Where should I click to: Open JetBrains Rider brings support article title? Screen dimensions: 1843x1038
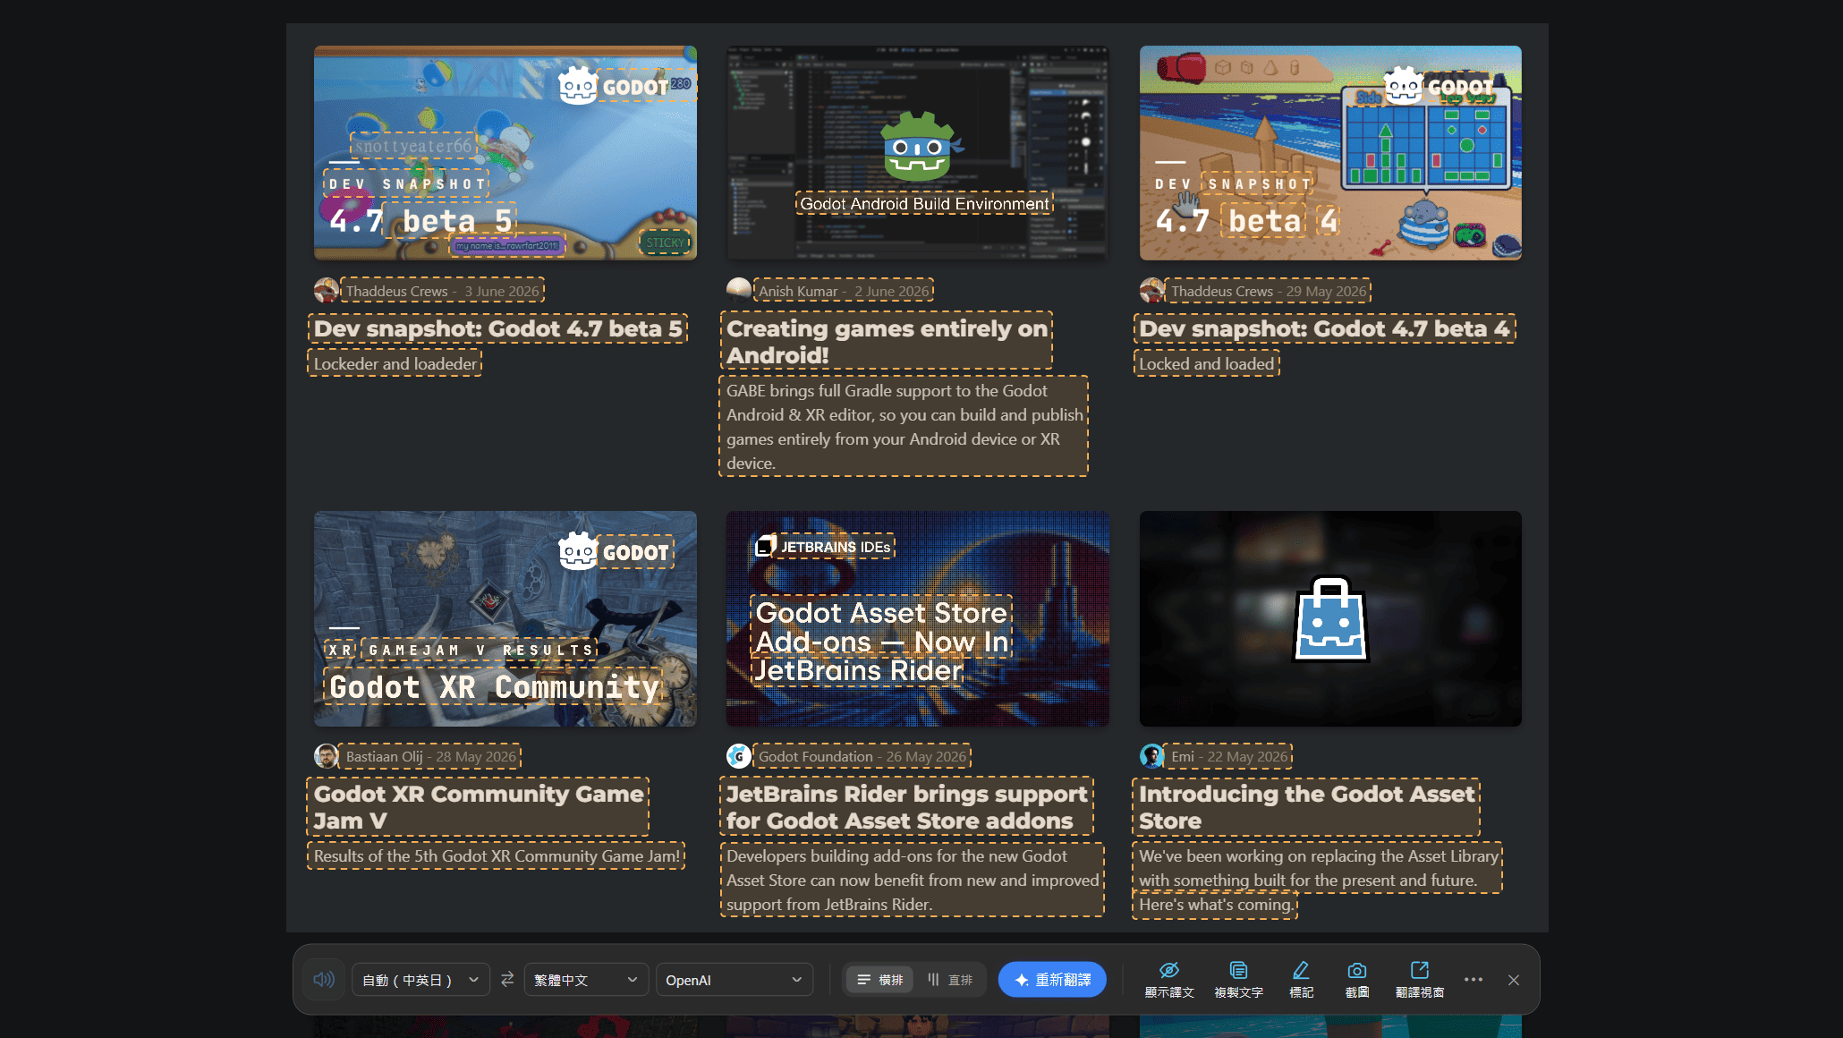point(907,807)
